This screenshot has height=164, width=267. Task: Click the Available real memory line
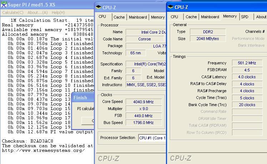point(48,30)
